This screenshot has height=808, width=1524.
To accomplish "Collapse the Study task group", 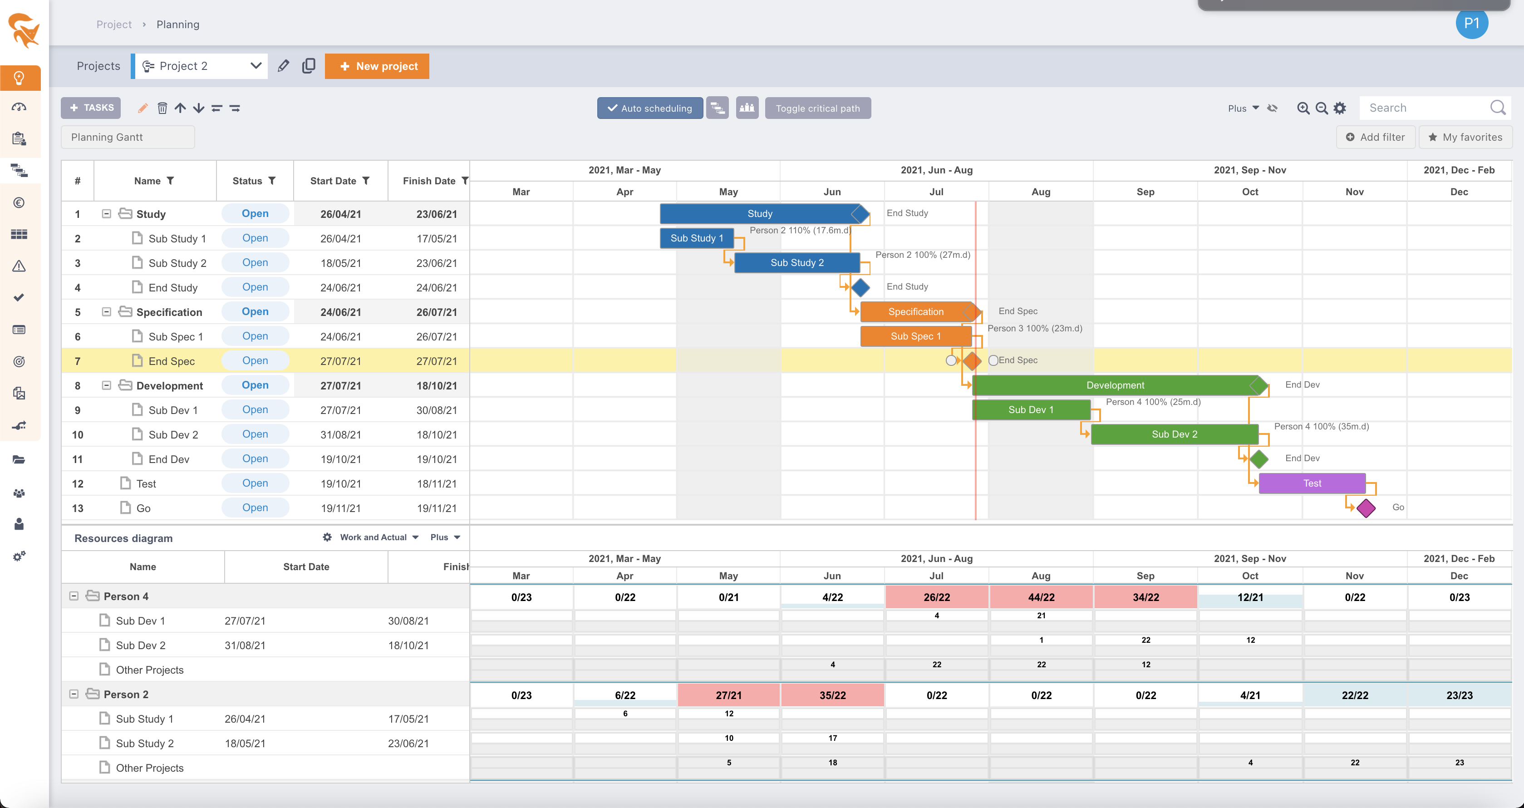I will (x=107, y=214).
